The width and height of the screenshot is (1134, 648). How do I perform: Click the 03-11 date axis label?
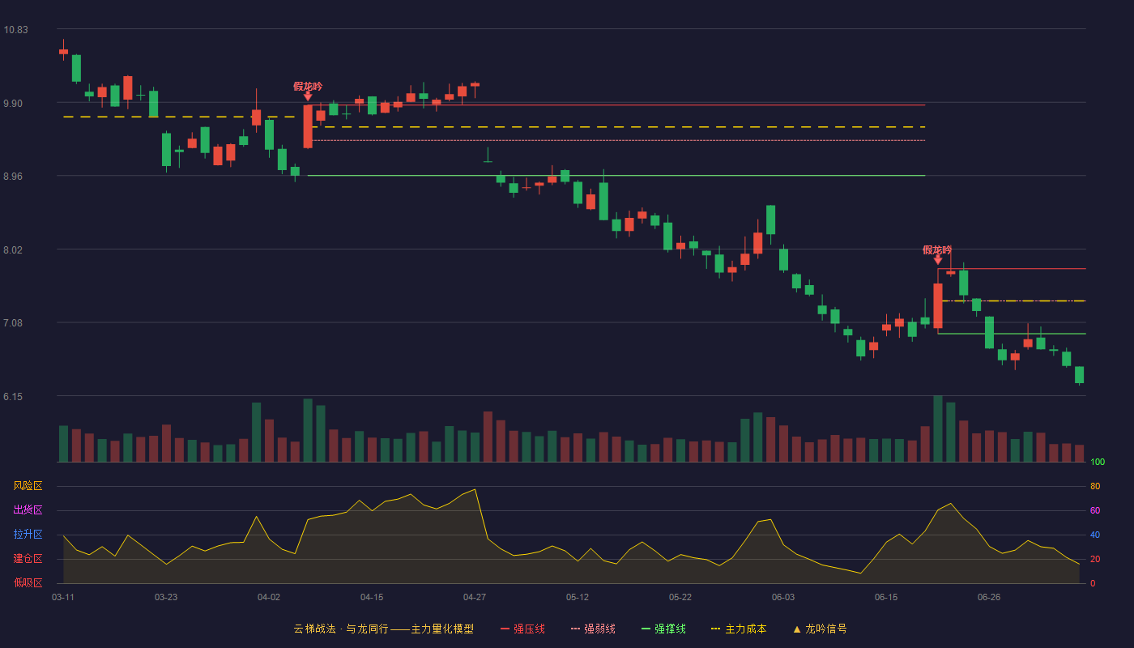[x=63, y=597]
